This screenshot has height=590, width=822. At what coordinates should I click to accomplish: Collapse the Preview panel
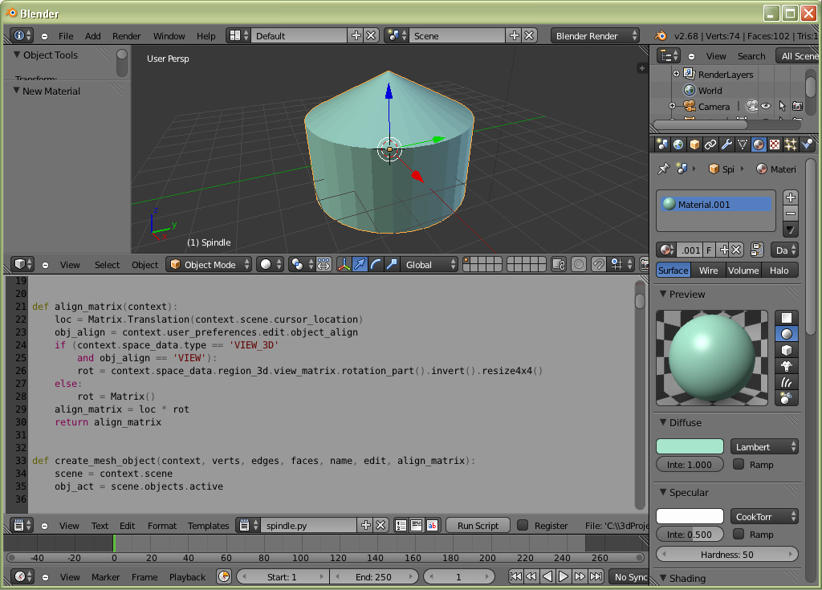663,294
